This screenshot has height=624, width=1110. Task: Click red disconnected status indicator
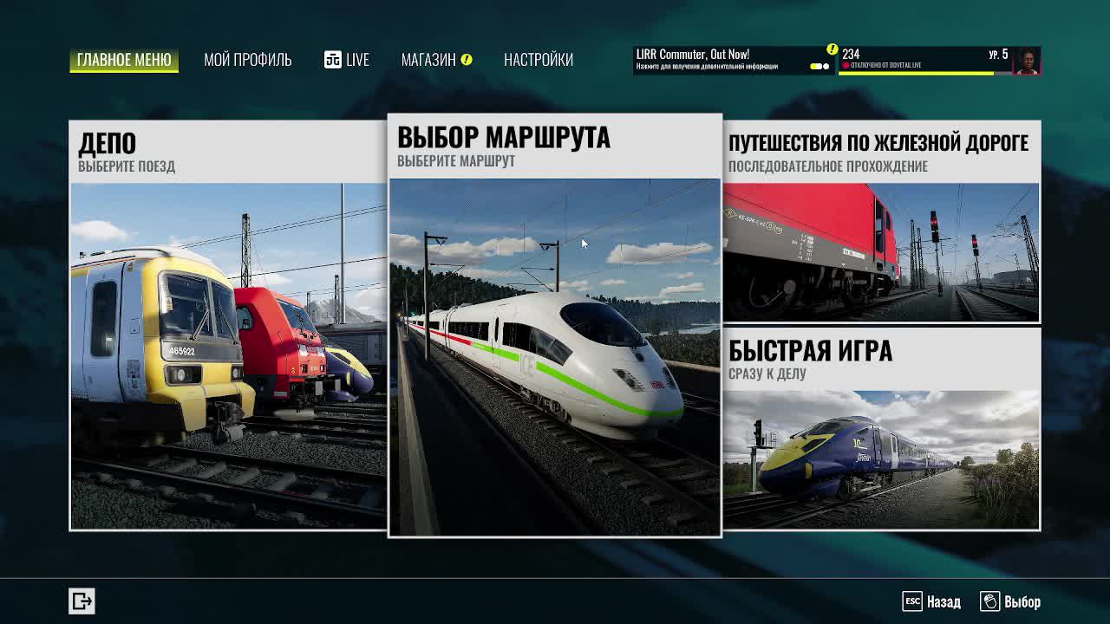tap(846, 66)
